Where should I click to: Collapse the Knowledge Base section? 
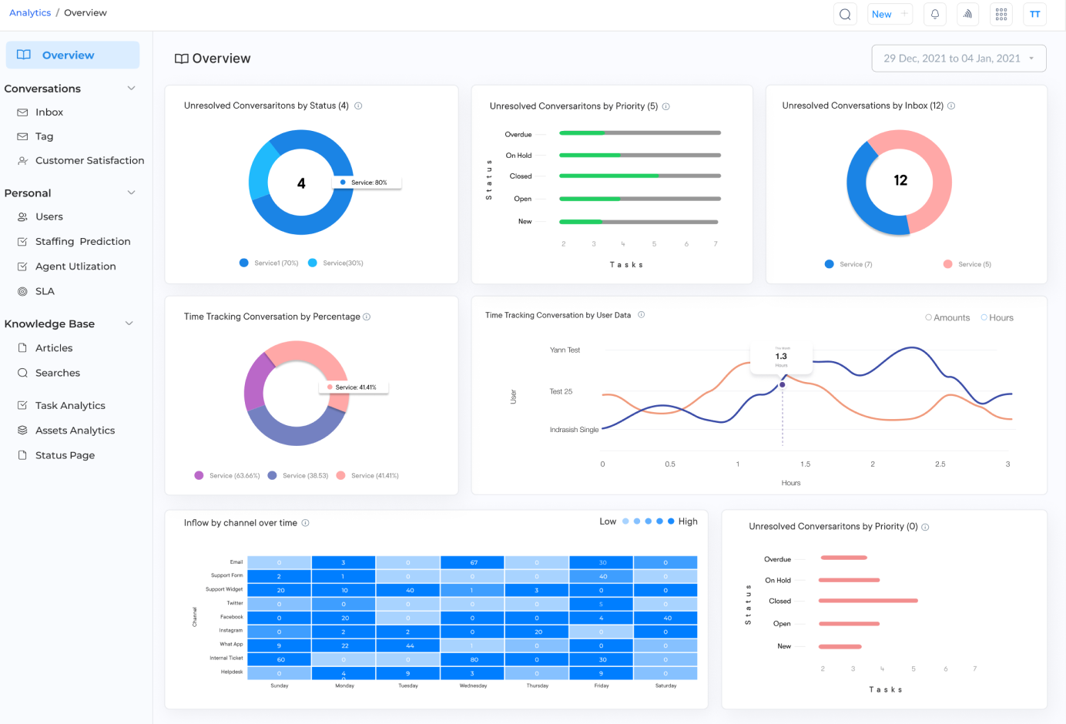(x=129, y=323)
